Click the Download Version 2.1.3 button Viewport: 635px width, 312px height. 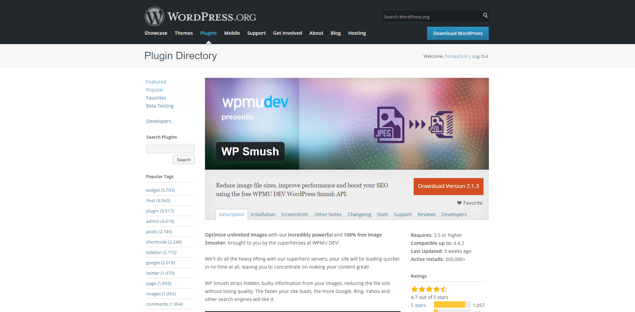click(448, 186)
